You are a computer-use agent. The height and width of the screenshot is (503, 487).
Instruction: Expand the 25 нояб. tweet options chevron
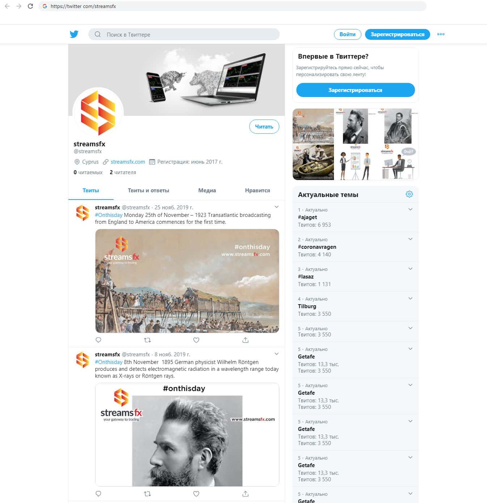click(276, 207)
